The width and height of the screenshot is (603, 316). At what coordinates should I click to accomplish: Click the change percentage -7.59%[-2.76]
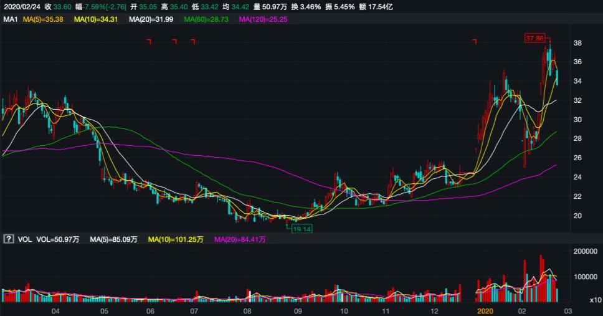105,7
